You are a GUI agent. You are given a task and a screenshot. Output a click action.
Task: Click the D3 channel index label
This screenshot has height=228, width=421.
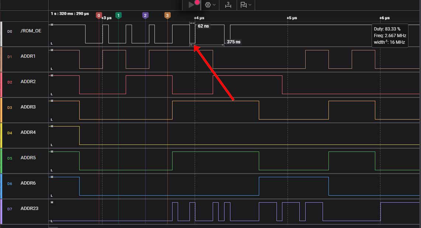(10, 107)
